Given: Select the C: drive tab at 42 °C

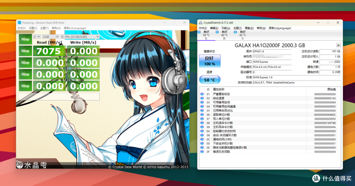Looking at the screenshot, I should pos(242,35).
